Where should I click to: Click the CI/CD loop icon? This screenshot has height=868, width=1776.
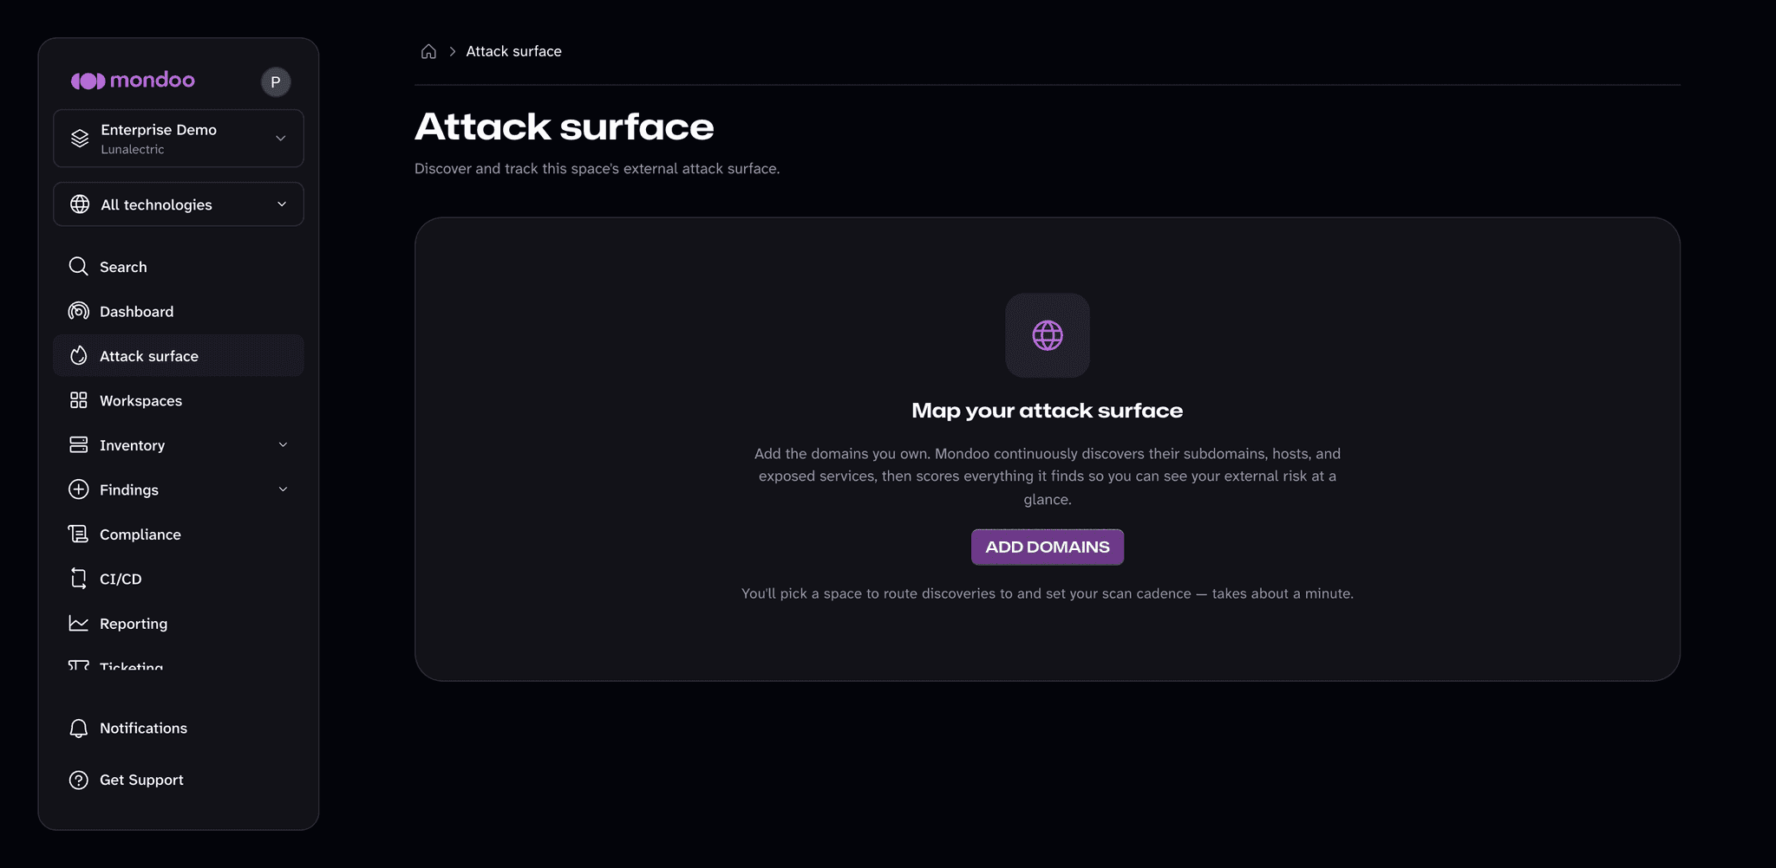tap(78, 579)
